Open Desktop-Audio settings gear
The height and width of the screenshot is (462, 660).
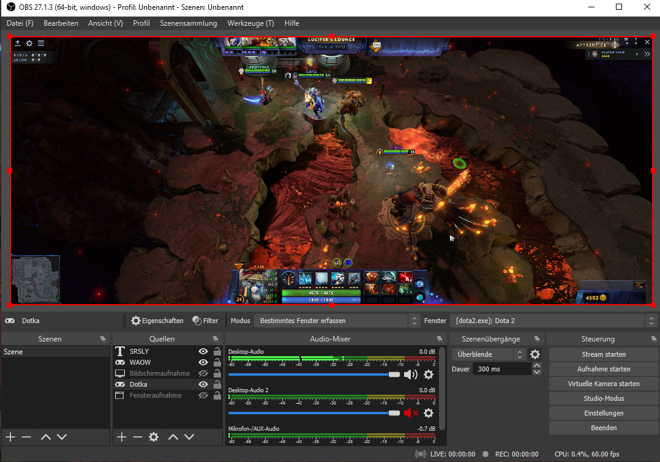pyautogui.click(x=429, y=374)
